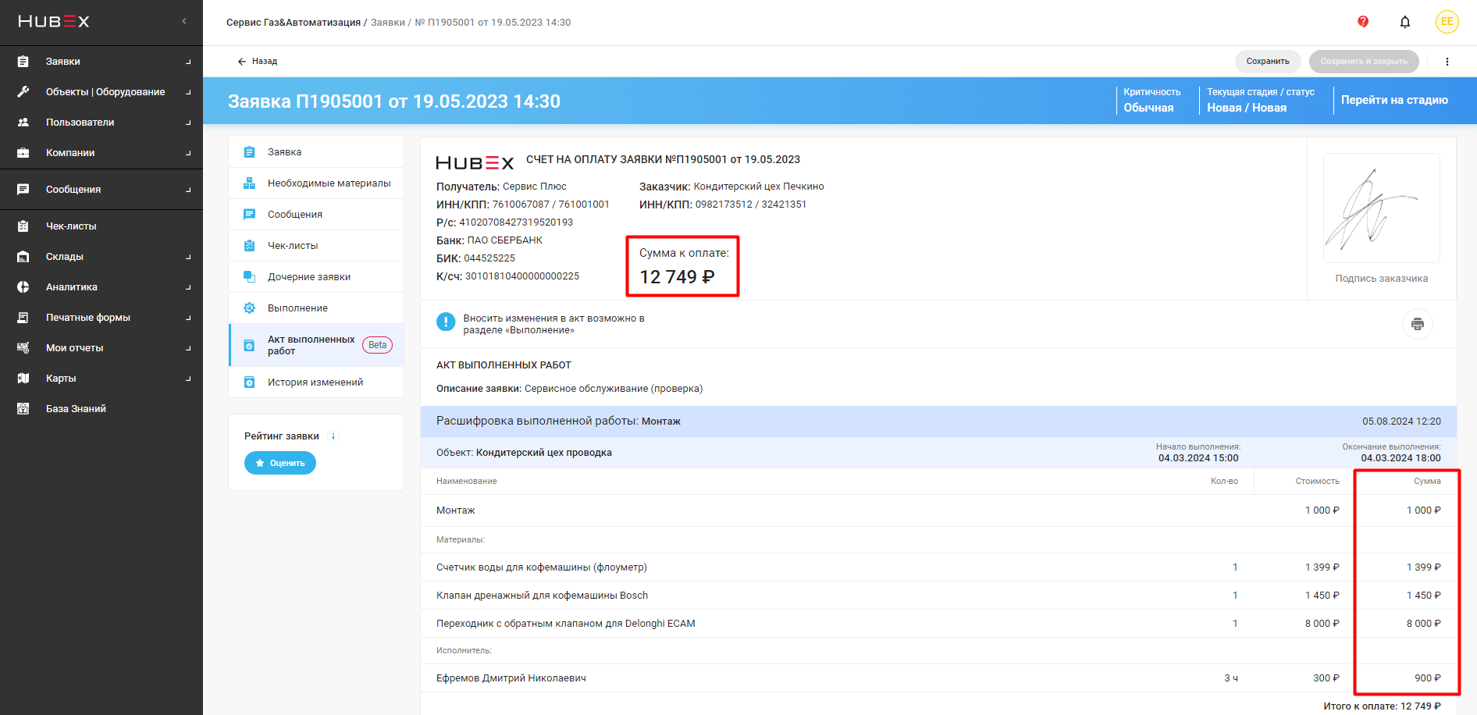Open the Необходимые материалы tab
The height and width of the screenshot is (715, 1477).
pos(329,183)
